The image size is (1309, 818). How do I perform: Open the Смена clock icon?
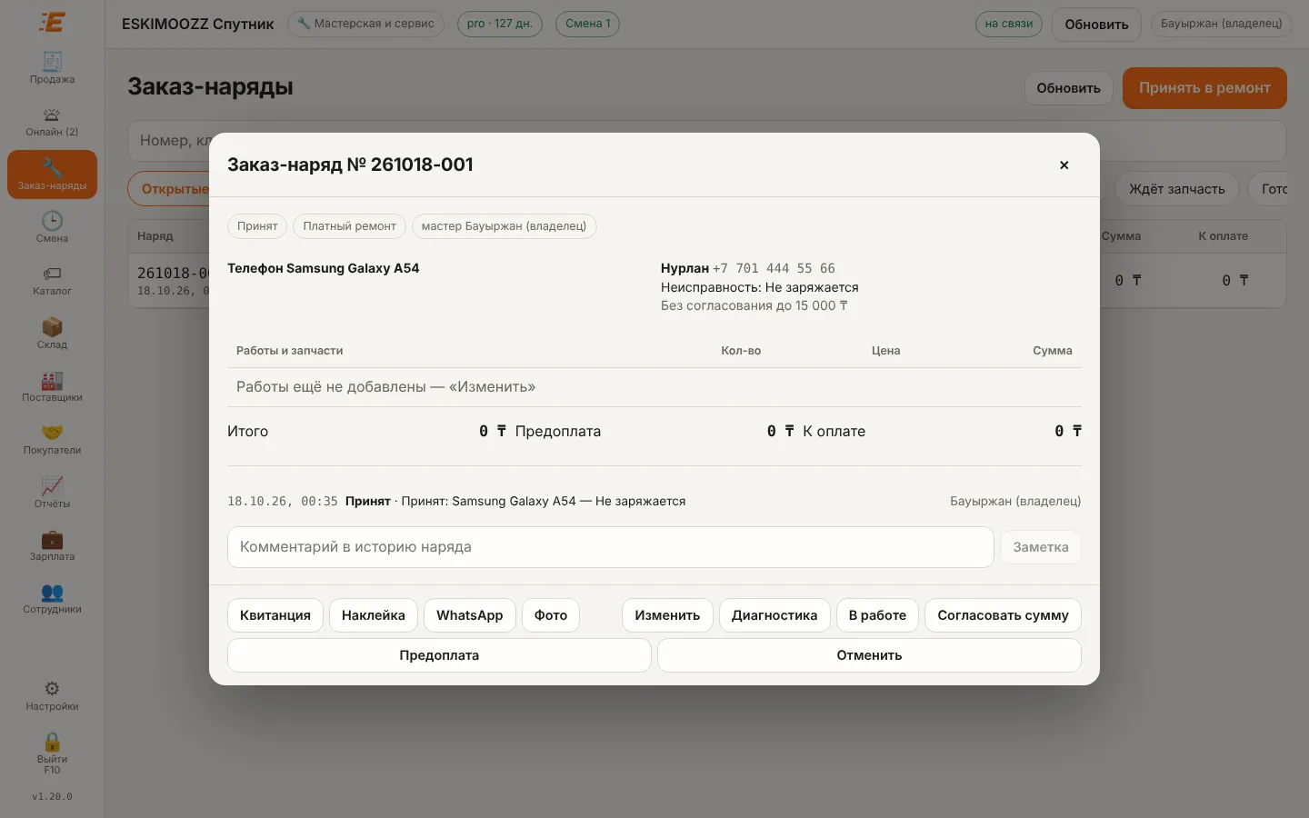tap(52, 227)
